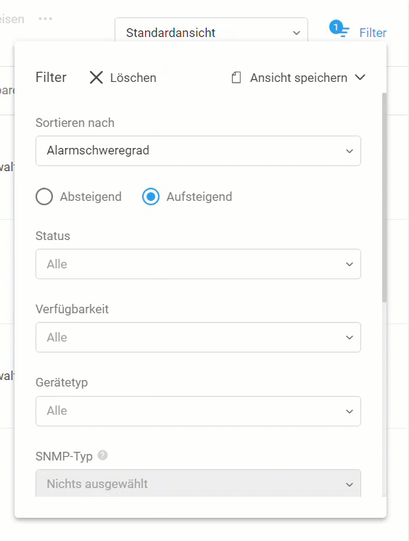Open the three dots overflow menu
The image size is (409, 541).
46,19
